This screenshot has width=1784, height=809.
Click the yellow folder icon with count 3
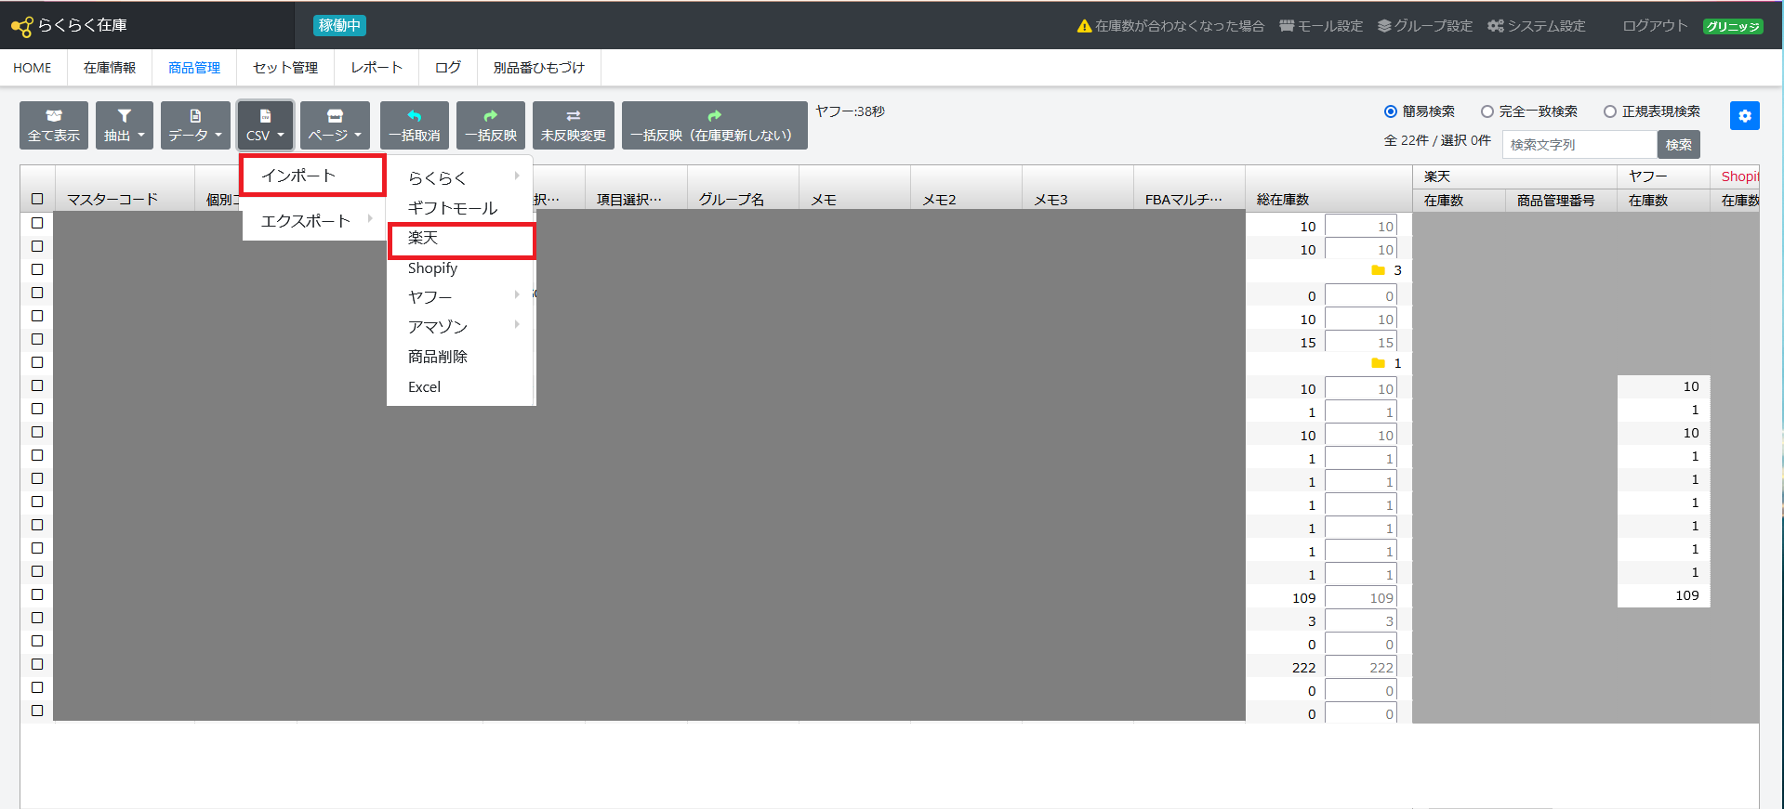click(1378, 270)
